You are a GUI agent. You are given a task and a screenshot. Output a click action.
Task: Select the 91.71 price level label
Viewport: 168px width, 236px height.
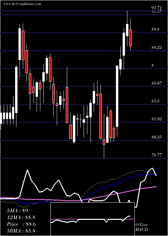[157, 8]
